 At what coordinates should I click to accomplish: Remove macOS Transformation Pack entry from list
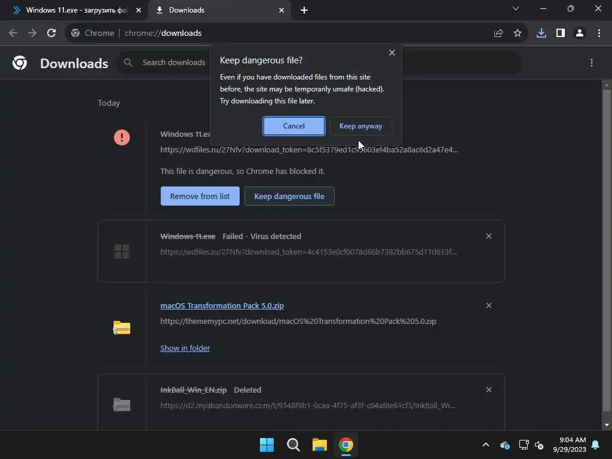[x=489, y=305]
